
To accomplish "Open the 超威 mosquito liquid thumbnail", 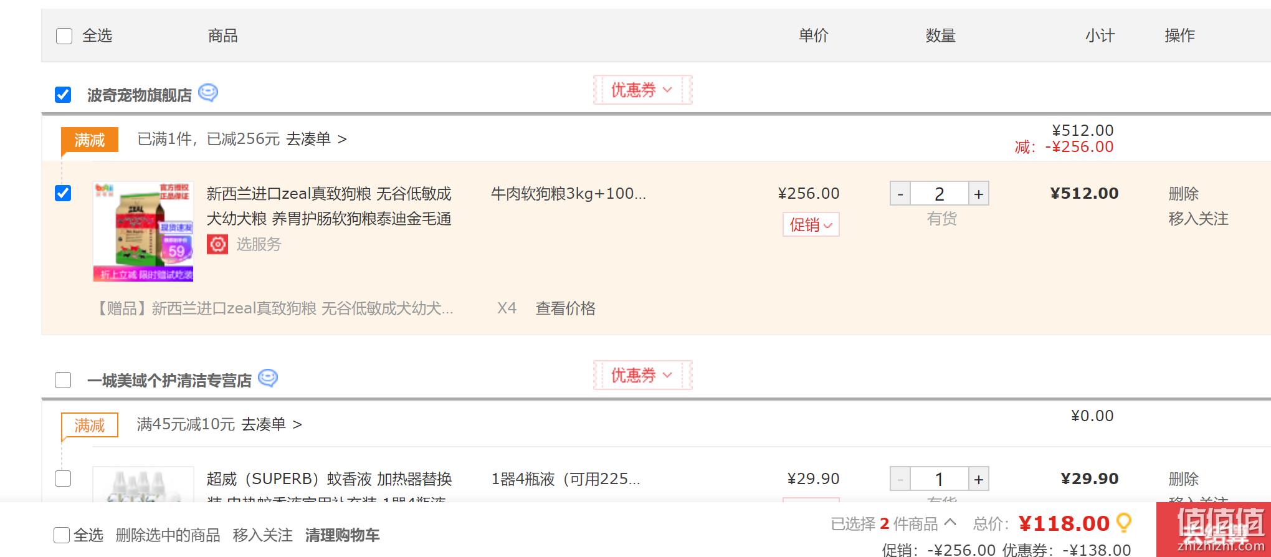I will coord(143,485).
